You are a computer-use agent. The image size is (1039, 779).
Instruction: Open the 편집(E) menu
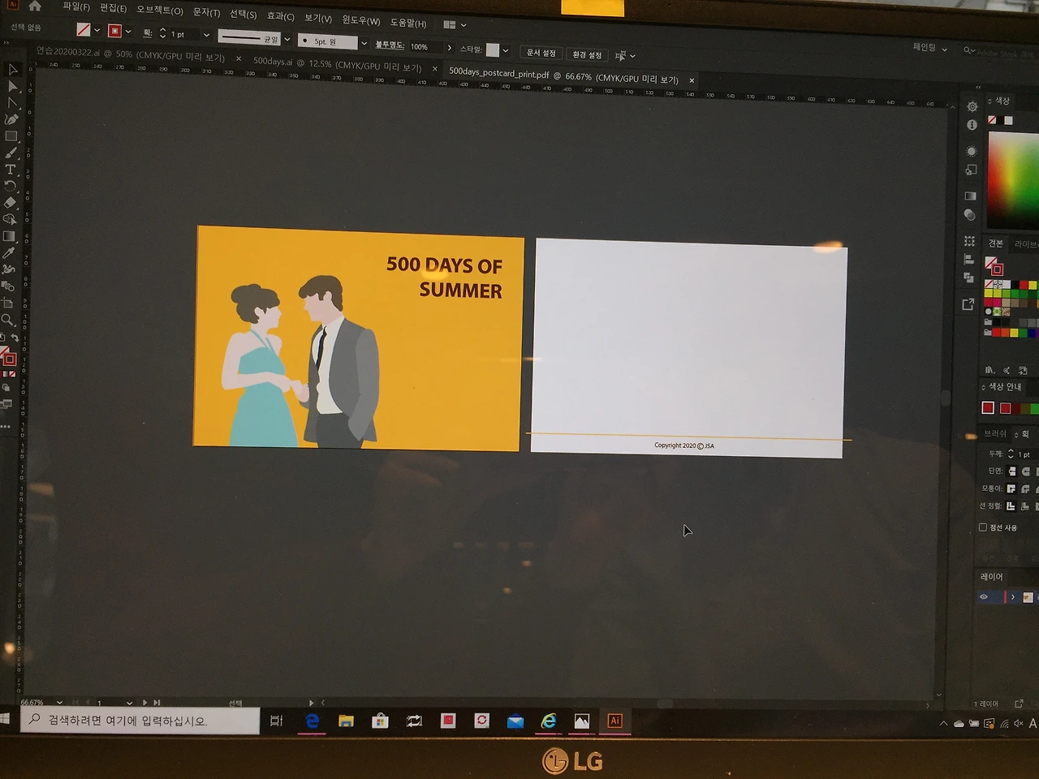(113, 8)
